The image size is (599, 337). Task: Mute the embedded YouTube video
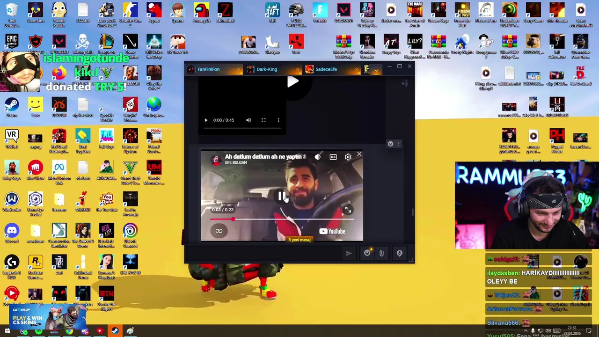318,157
